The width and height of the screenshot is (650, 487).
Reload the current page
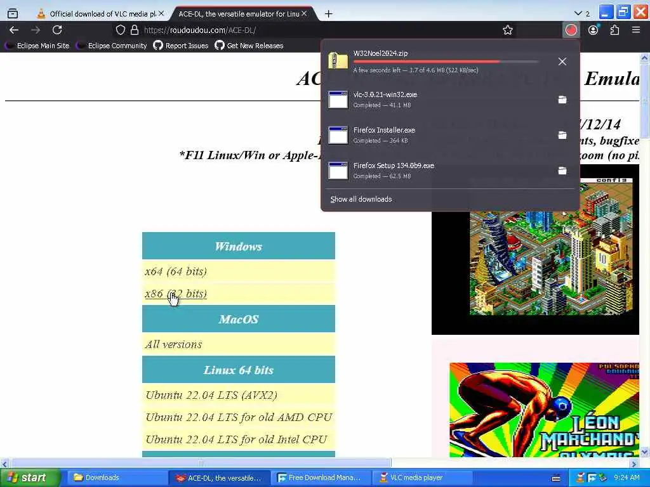click(57, 30)
